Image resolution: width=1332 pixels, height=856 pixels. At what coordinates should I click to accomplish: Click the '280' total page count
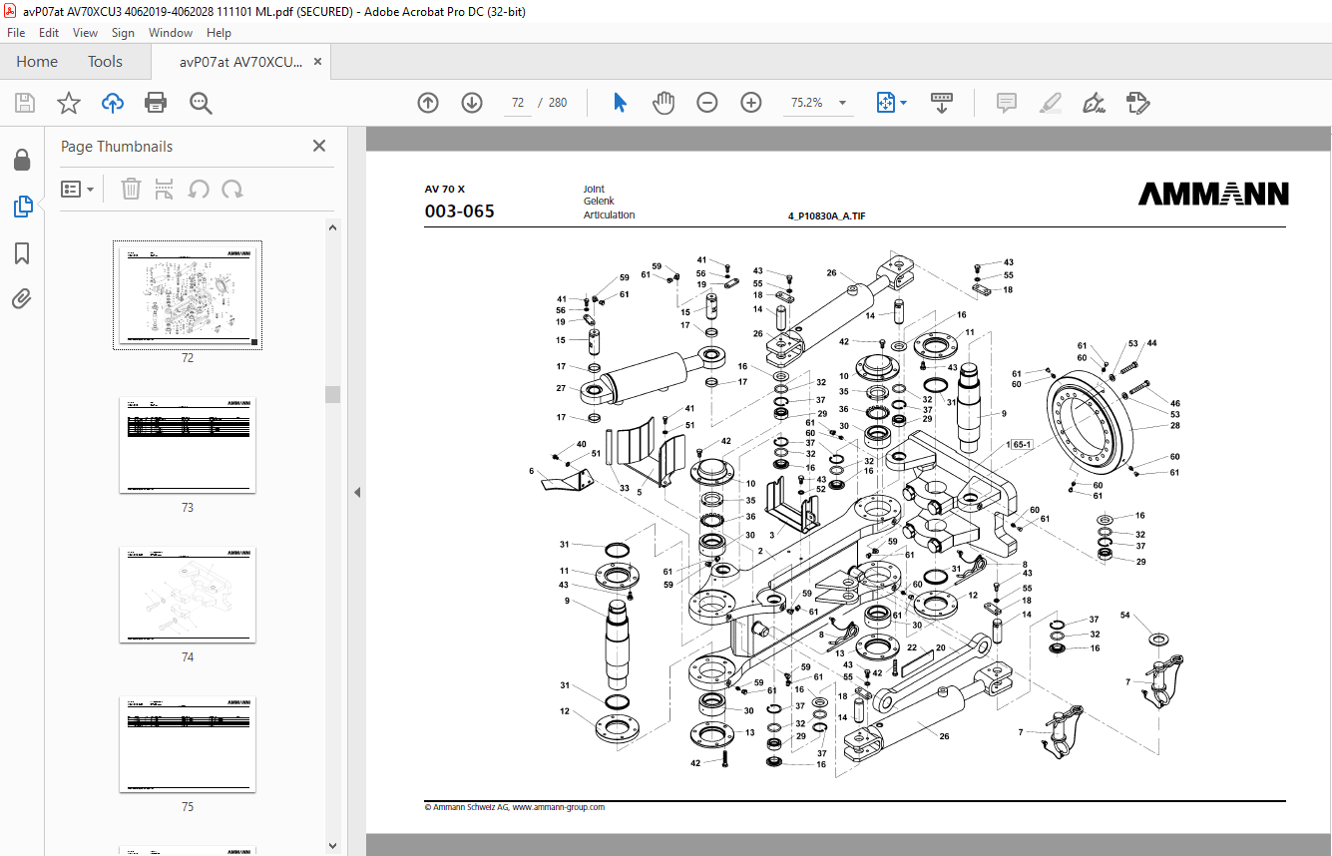(x=558, y=103)
